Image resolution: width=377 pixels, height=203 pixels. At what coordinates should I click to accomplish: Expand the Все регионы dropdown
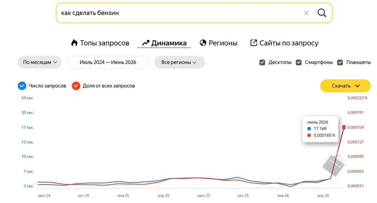click(180, 62)
